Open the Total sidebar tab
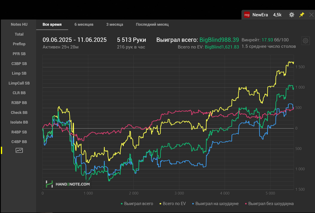 19,34
